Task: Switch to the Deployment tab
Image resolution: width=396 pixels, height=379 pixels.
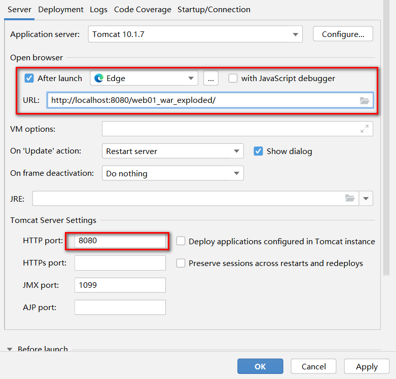Action: [x=61, y=9]
